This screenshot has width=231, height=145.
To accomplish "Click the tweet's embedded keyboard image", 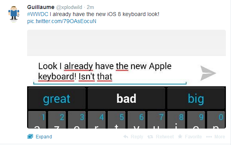I will tap(126, 79).
